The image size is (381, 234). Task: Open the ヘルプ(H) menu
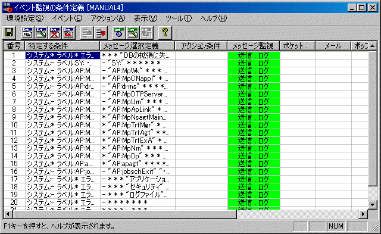(213, 18)
